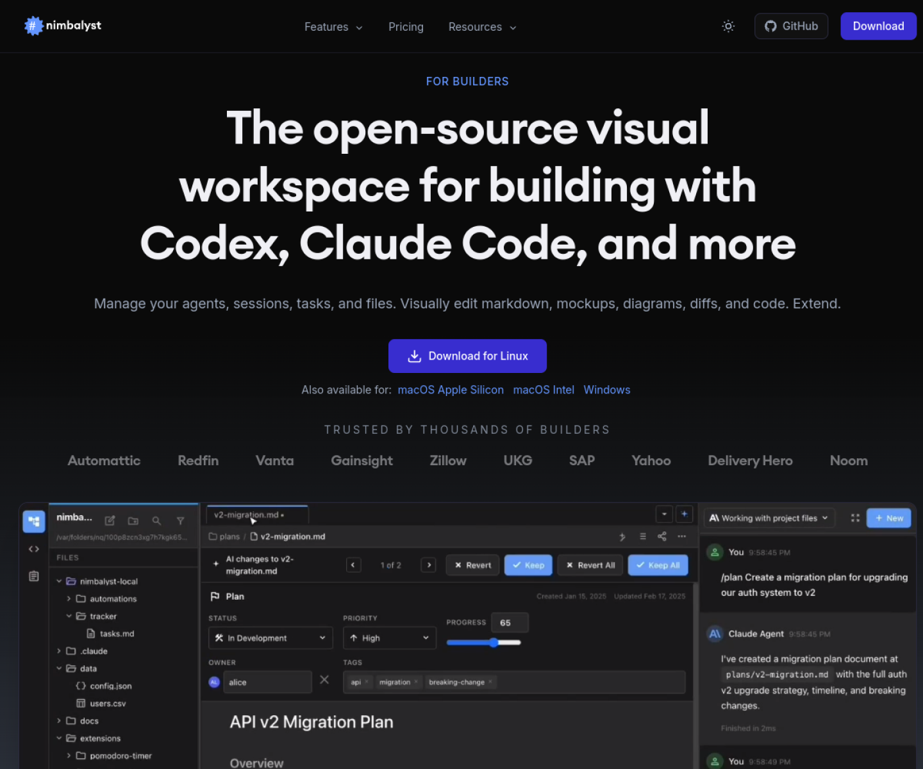This screenshot has height=769, width=923.
Task: Click the v2-migration.md file name in the breadcrumb
Action: [x=288, y=536]
